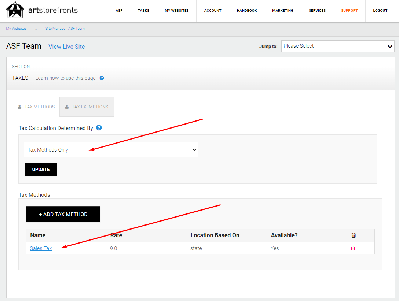Viewport: 399px width, 301px height.
Task: Click Logout in the top navigation
Action: [x=380, y=10]
